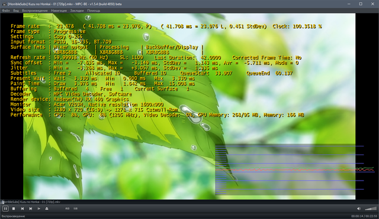Open the Файл menu
379x219 pixels.
(6, 11)
